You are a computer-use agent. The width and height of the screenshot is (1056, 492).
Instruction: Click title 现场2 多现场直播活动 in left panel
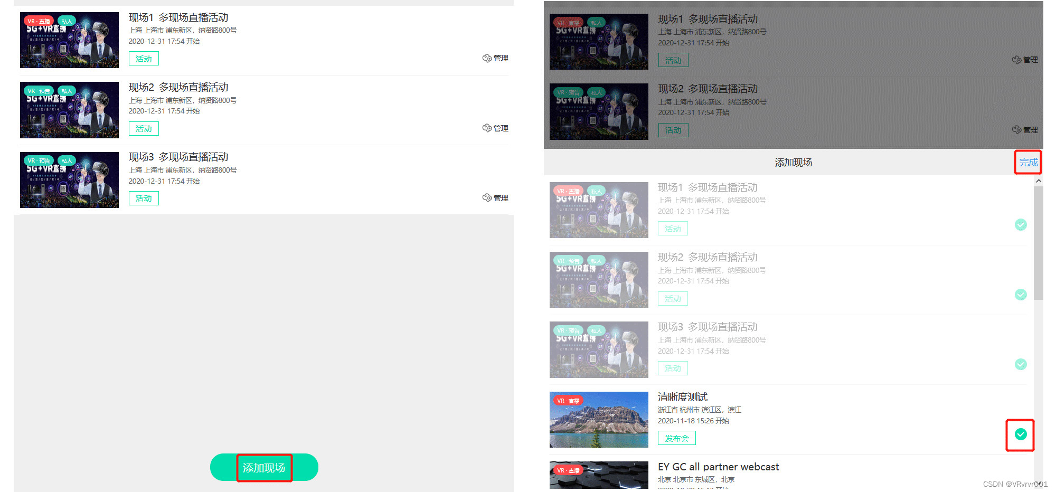point(178,87)
